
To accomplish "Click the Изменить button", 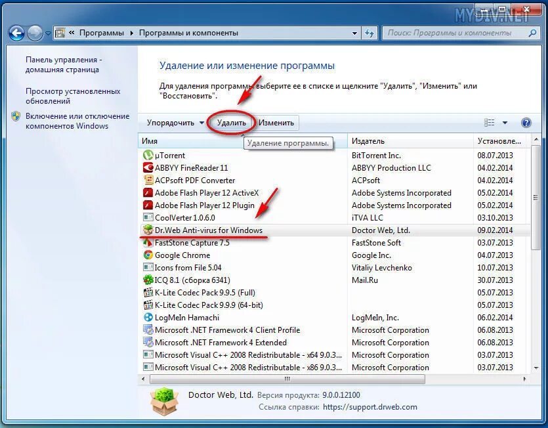I will [x=276, y=123].
